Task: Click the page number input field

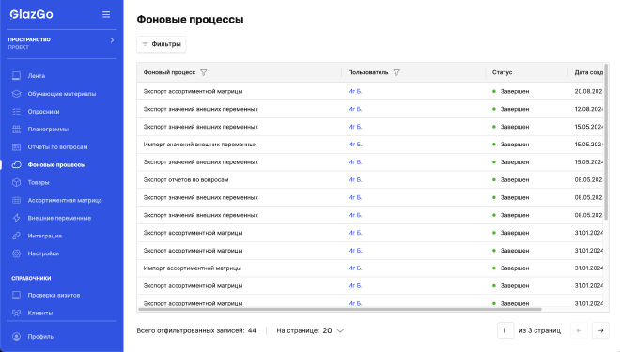Action: point(505,330)
